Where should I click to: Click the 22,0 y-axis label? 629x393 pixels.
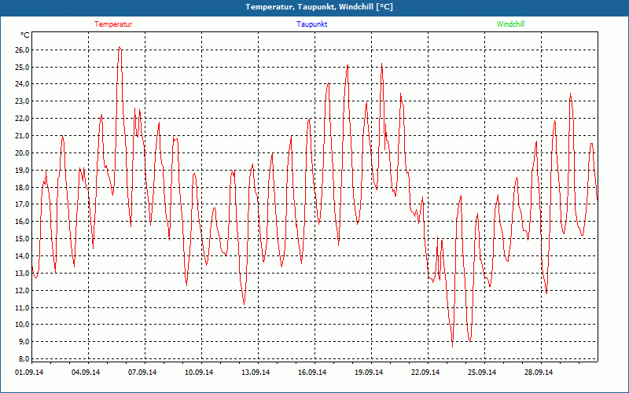(x=22, y=119)
